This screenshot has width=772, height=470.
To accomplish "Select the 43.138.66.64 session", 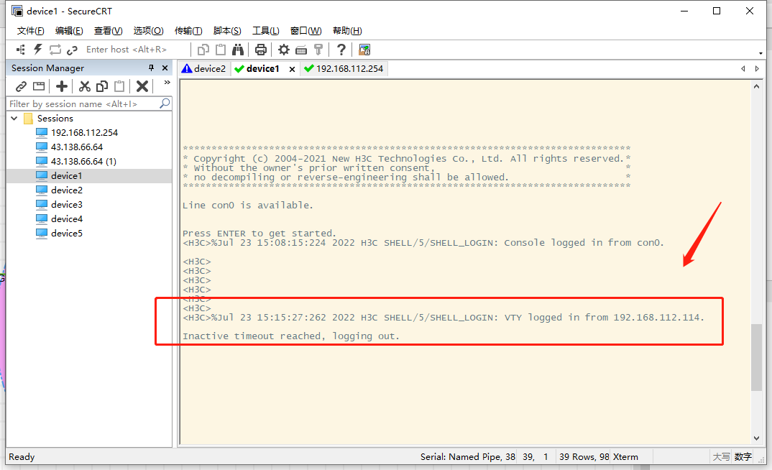I will [x=77, y=147].
